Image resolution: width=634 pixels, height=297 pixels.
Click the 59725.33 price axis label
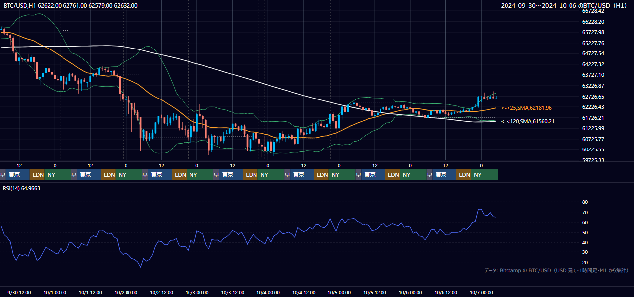coord(593,160)
